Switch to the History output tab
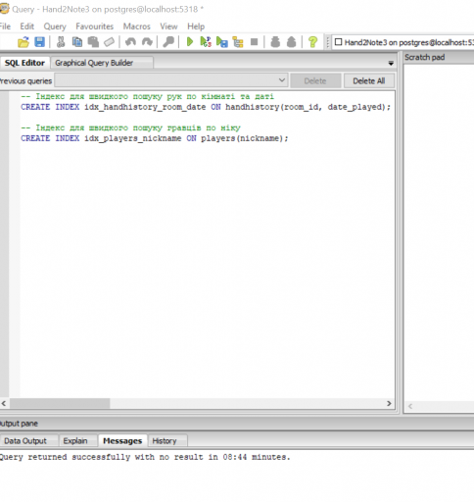Viewport: 474px width, 502px height. click(165, 441)
